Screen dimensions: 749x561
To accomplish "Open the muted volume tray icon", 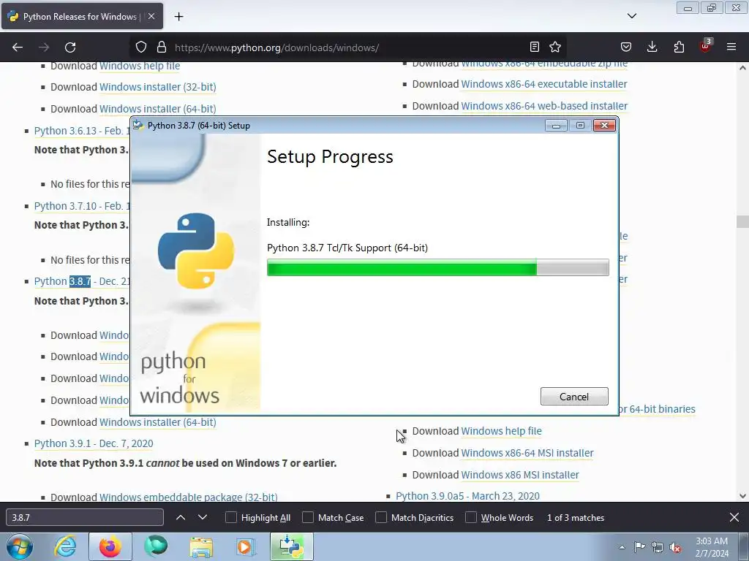I will click(x=675, y=548).
